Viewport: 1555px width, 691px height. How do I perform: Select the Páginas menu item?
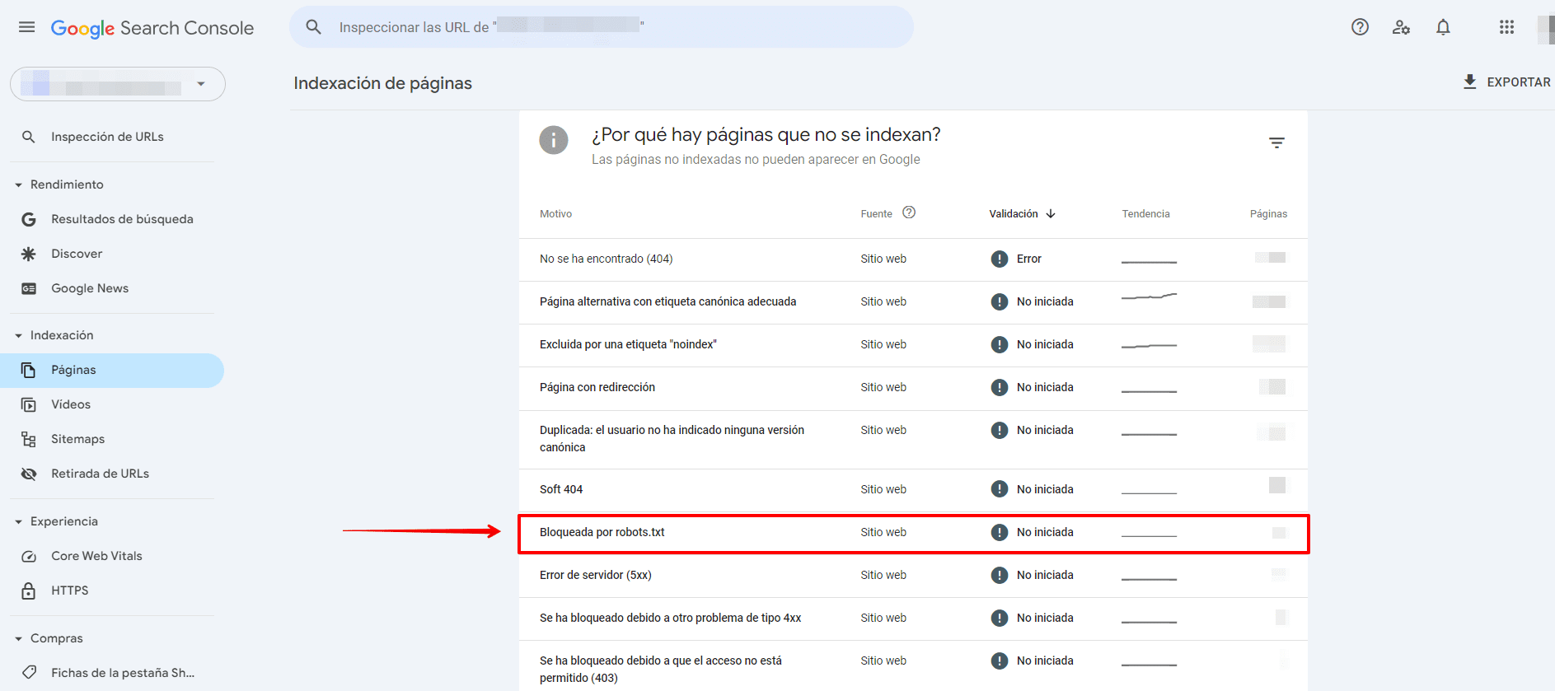point(112,370)
